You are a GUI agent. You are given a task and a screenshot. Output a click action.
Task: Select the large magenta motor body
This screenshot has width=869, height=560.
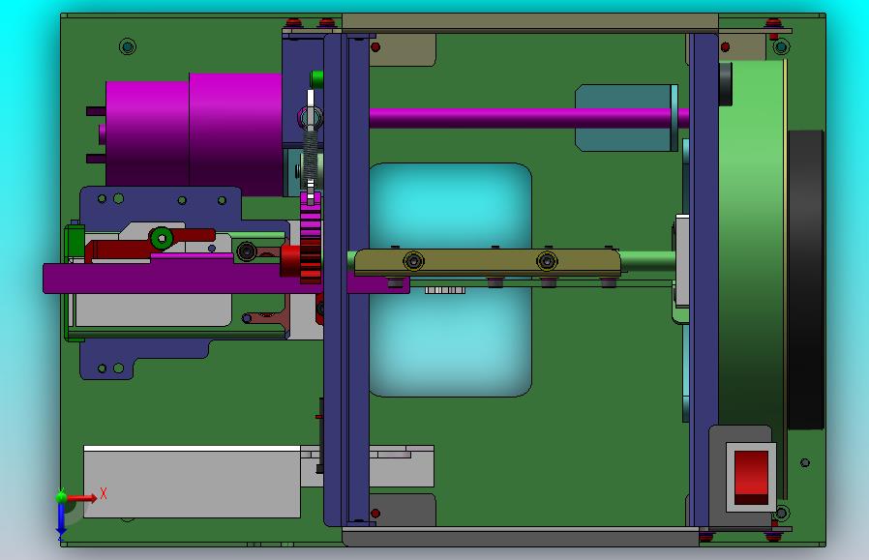[194, 133]
